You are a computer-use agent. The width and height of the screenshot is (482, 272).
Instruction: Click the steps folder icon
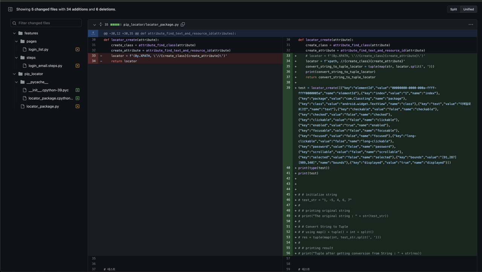click(x=23, y=58)
